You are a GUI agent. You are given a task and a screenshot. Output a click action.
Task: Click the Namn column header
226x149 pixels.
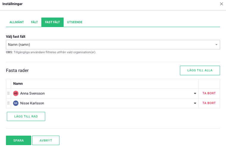(18, 84)
